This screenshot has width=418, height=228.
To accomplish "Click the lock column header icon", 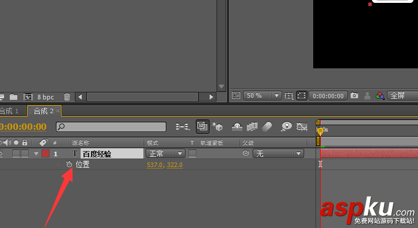I will click(25, 142).
